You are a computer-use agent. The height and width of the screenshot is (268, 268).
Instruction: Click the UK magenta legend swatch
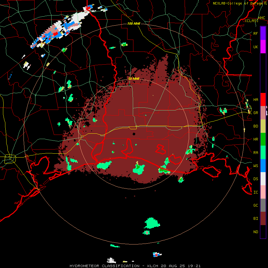tap(263, 47)
